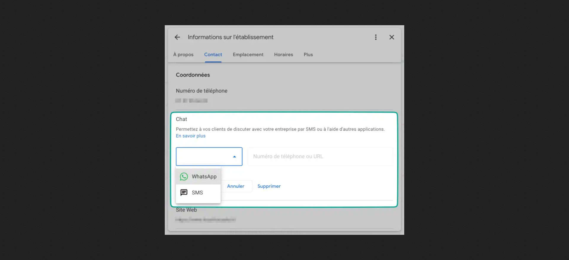This screenshot has height=260, width=569.
Task: Choose SMS from the dropdown list
Action: click(x=197, y=193)
